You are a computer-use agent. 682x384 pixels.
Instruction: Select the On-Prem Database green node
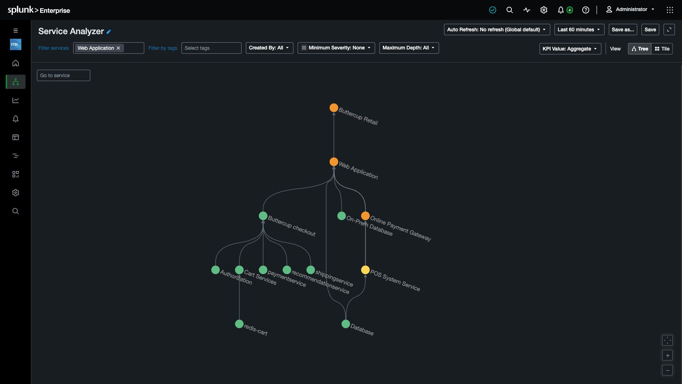(x=342, y=216)
